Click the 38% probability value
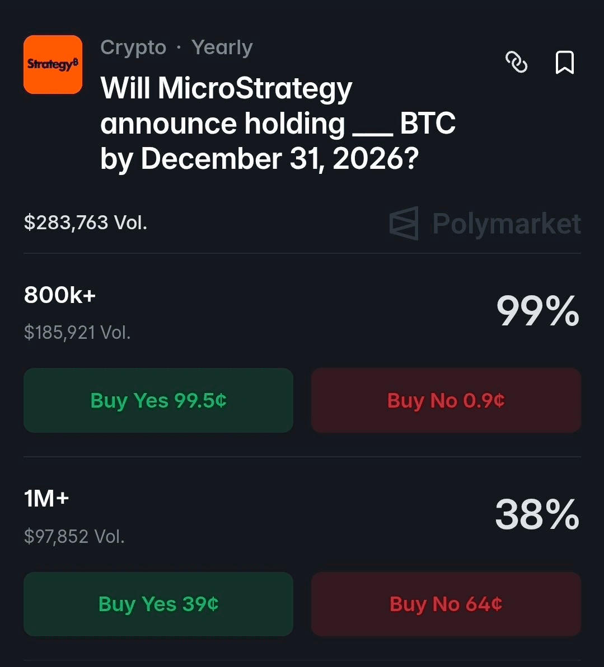Screen dimensions: 604x667 pos(537,515)
